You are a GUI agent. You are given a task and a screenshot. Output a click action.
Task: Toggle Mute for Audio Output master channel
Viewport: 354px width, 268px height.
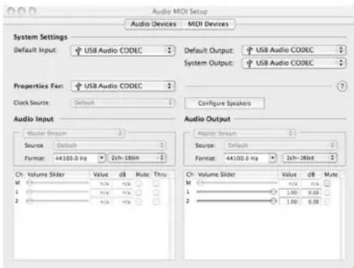[327, 183]
